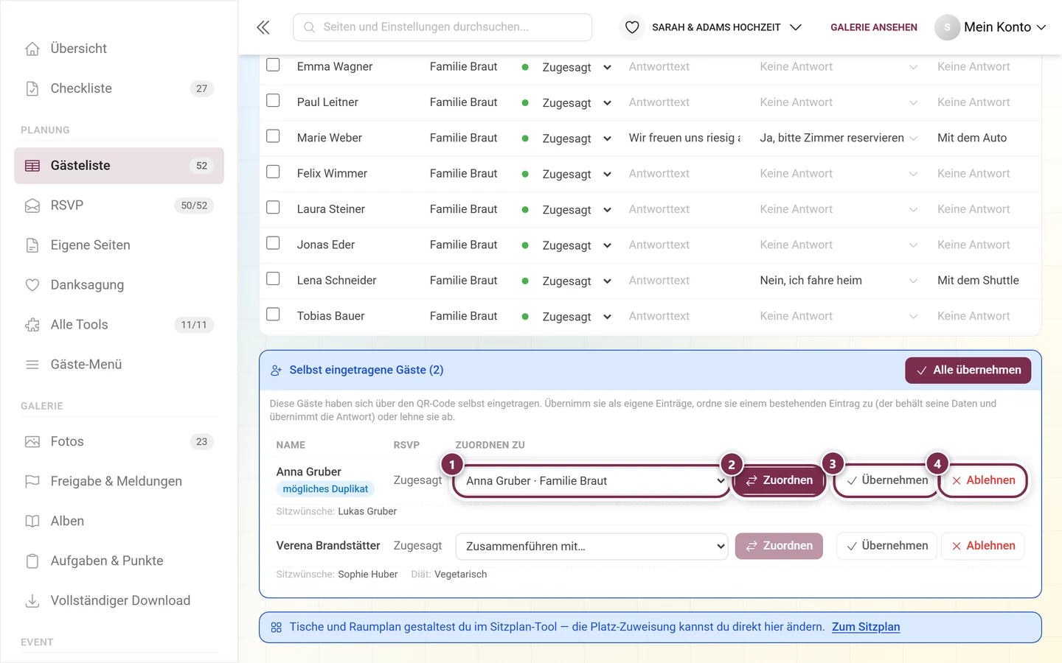Open the Fotos gallery section
The height and width of the screenshot is (663, 1062).
(x=119, y=442)
